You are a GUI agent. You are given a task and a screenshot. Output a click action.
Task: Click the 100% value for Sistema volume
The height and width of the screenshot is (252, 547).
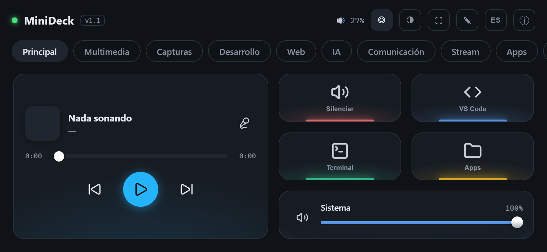click(x=514, y=208)
